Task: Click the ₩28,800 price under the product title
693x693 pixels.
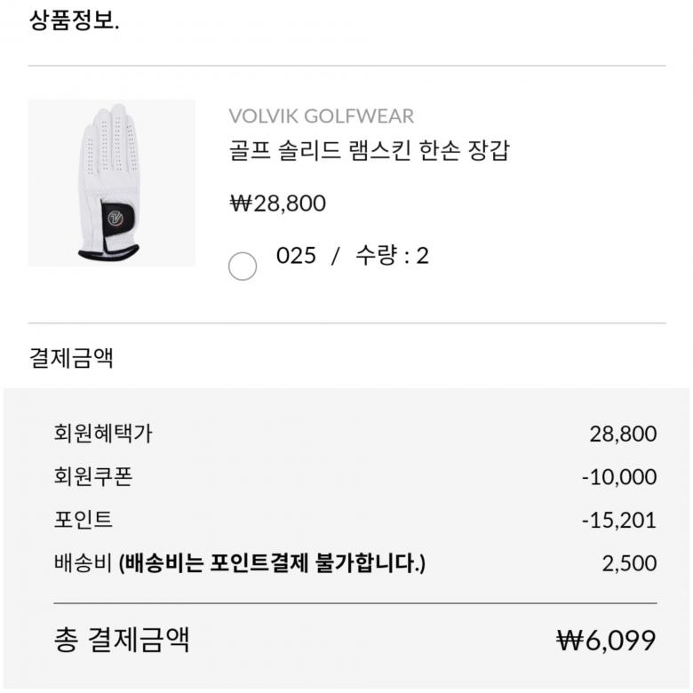Action: pos(277,203)
